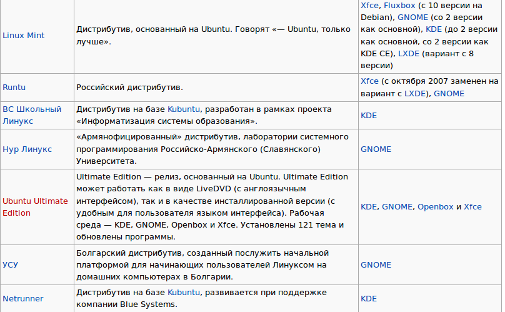Click the Fluxbox link
505x312 pixels.
pyautogui.click(x=399, y=6)
